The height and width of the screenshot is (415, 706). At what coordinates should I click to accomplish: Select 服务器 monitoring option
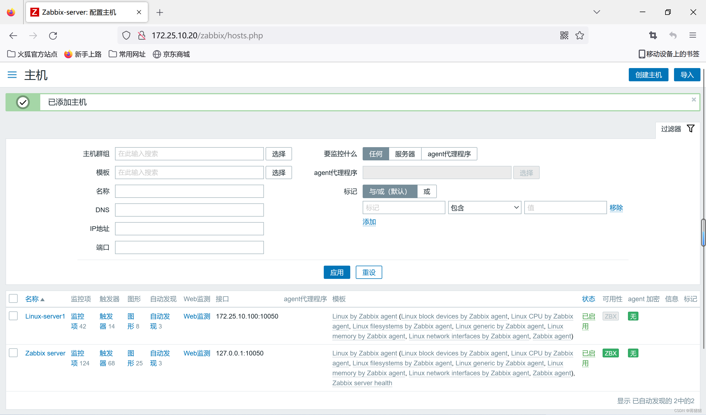pos(405,154)
